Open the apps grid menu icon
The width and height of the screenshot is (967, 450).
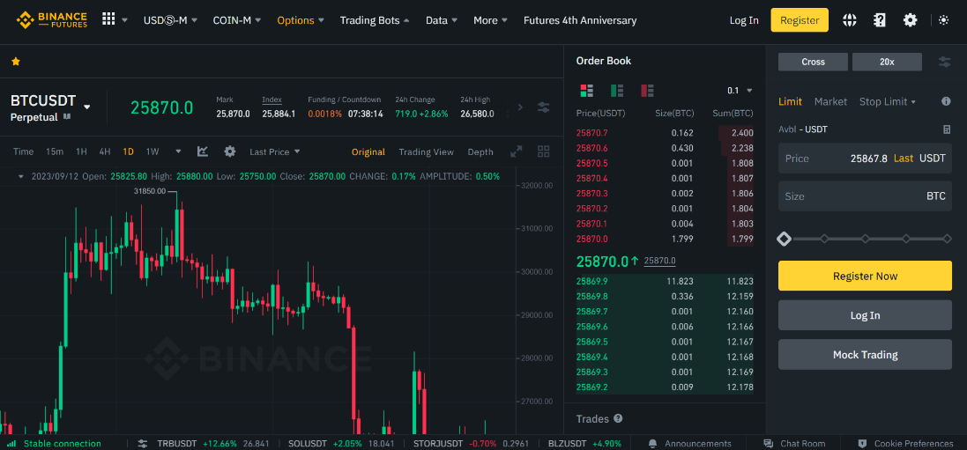pyautogui.click(x=108, y=19)
